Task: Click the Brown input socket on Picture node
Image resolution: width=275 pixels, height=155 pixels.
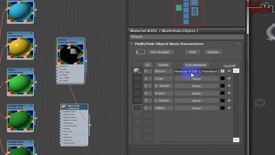Action: pyautogui.click(x=57, y=66)
